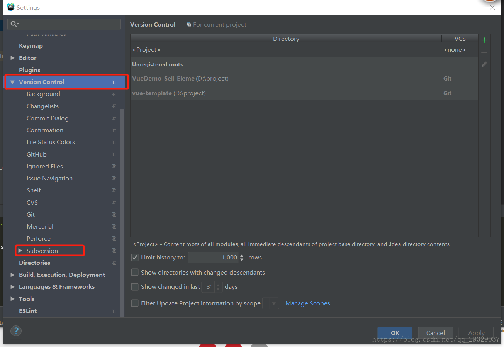Click project icon next to Commit Dialog
The width and height of the screenshot is (504, 347).
tap(114, 118)
